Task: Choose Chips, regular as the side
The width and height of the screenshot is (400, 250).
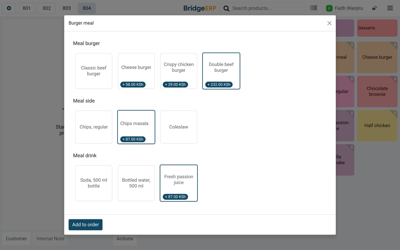Action: pyautogui.click(x=94, y=127)
